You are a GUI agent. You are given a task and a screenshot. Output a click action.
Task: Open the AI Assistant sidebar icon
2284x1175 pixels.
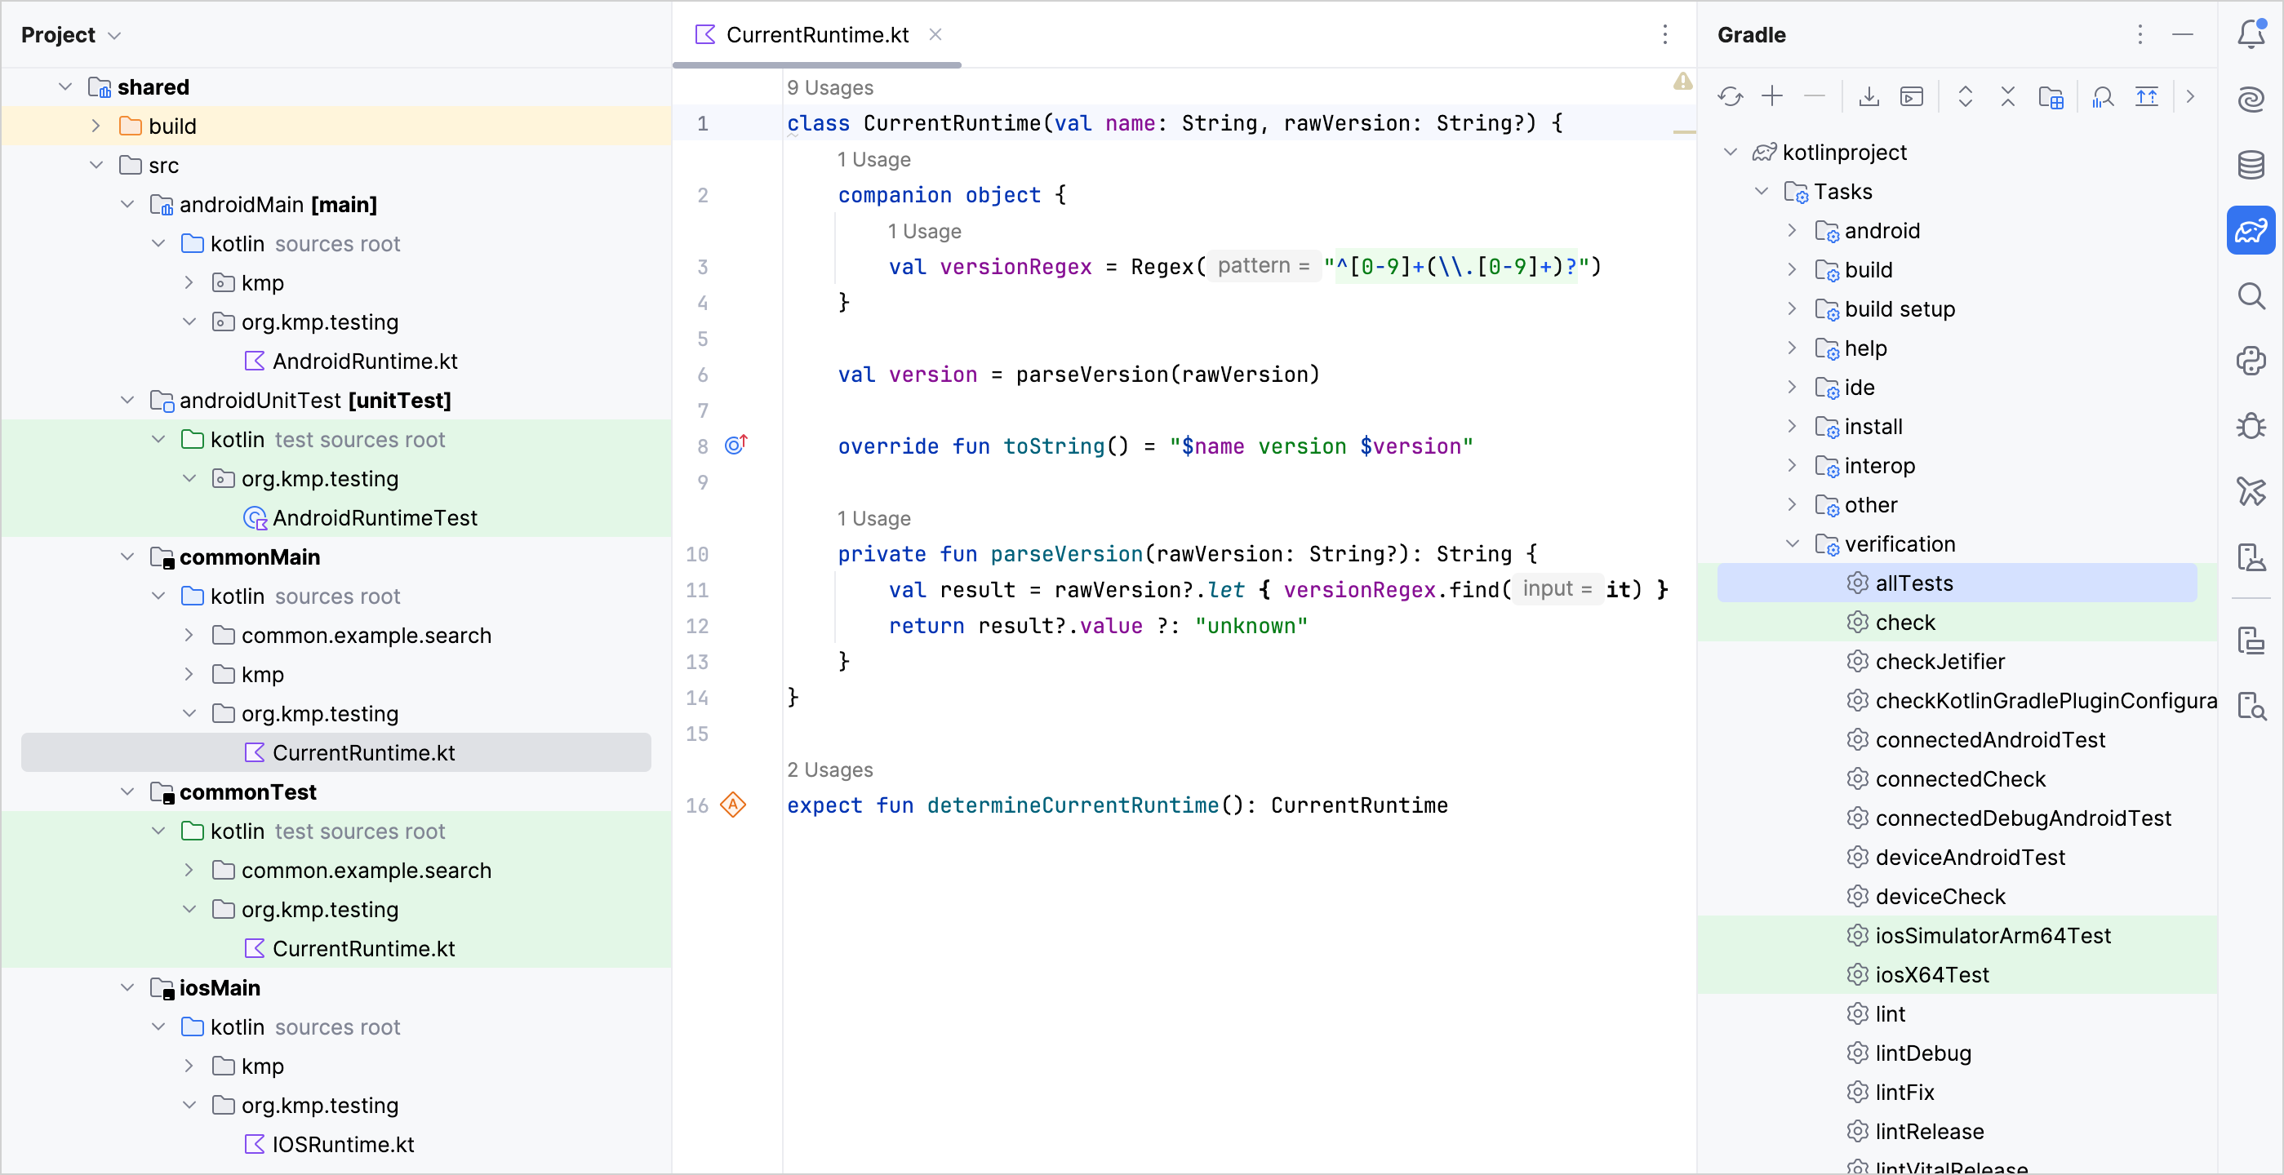[x=2251, y=100]
